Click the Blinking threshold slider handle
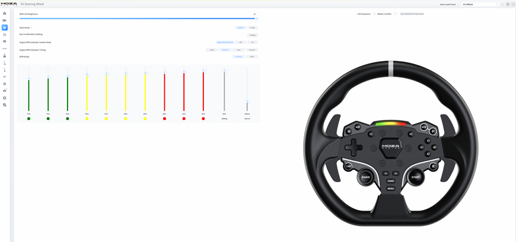This screenshot has height=242, width=516. tap(224, 71)
